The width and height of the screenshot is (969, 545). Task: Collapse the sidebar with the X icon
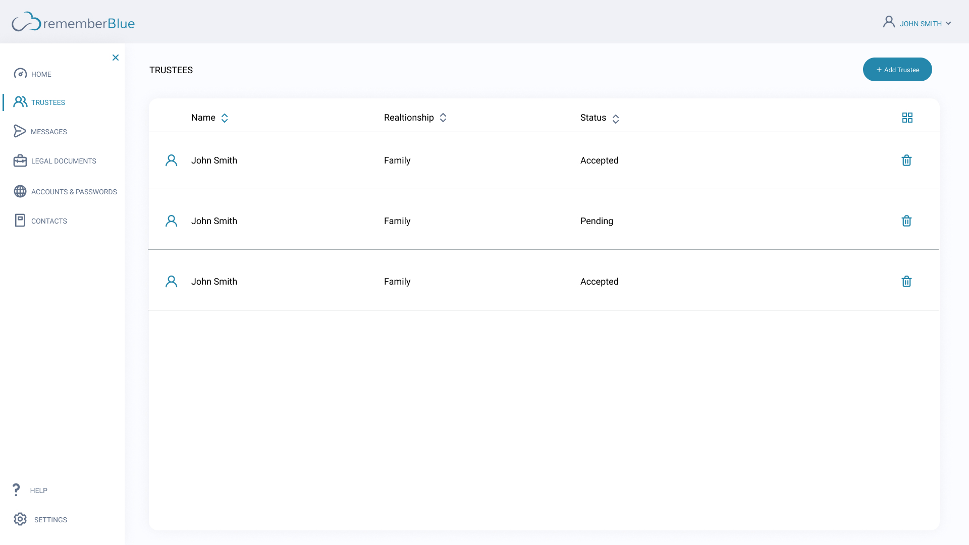116,58
